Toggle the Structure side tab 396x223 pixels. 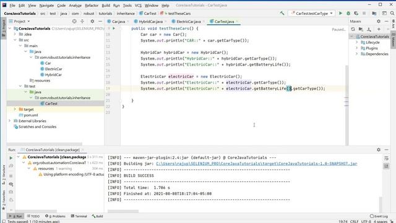pos(4,175)
